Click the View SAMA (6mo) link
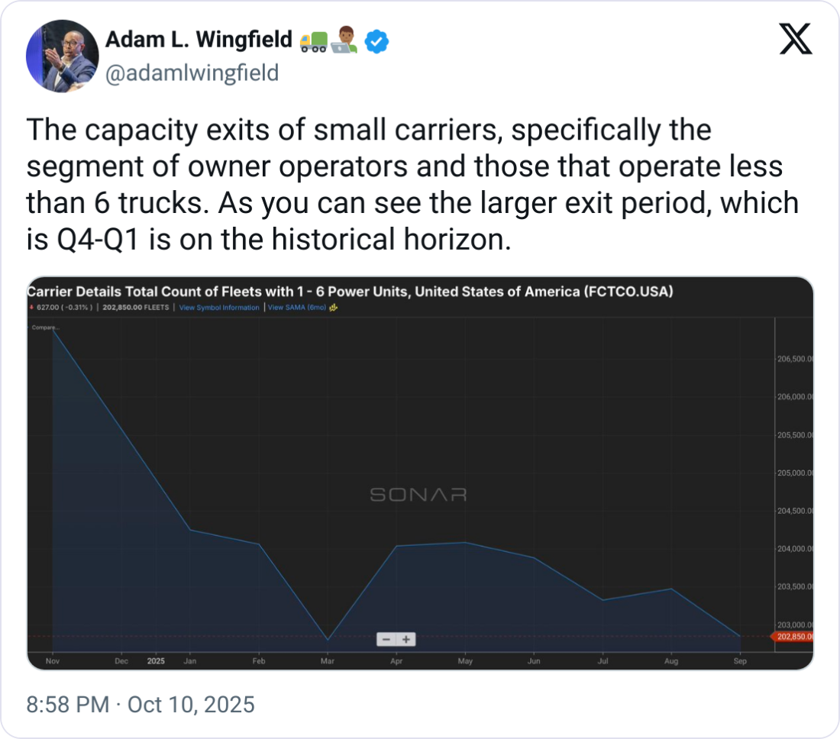This screenshot has height=739, width=840. point(296,308)
